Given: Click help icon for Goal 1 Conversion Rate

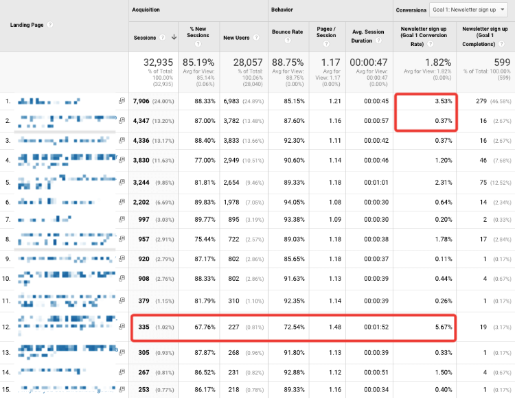Looking at the screenshot, I should (x=431, y=44).
